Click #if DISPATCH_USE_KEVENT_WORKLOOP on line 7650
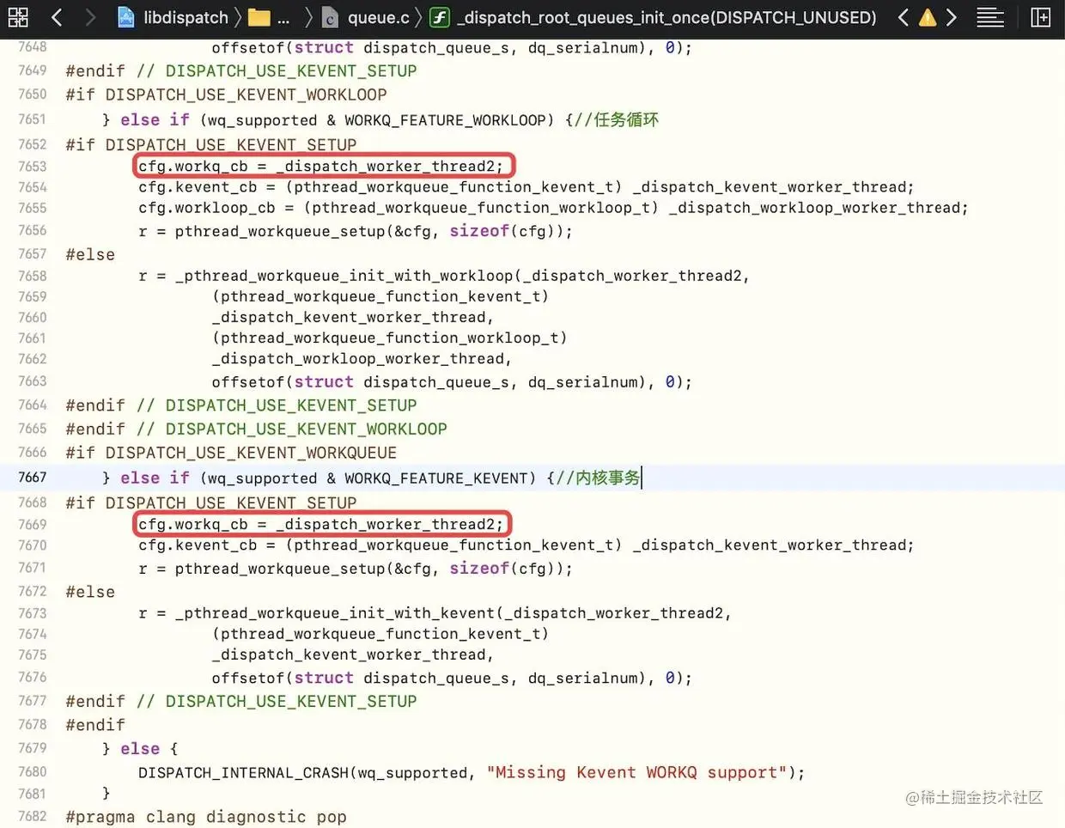 click(226, 94)
